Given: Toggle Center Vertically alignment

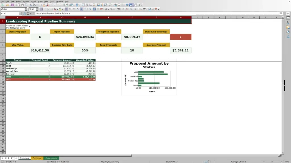Looking at the screenshot, I should pos(82,9).
